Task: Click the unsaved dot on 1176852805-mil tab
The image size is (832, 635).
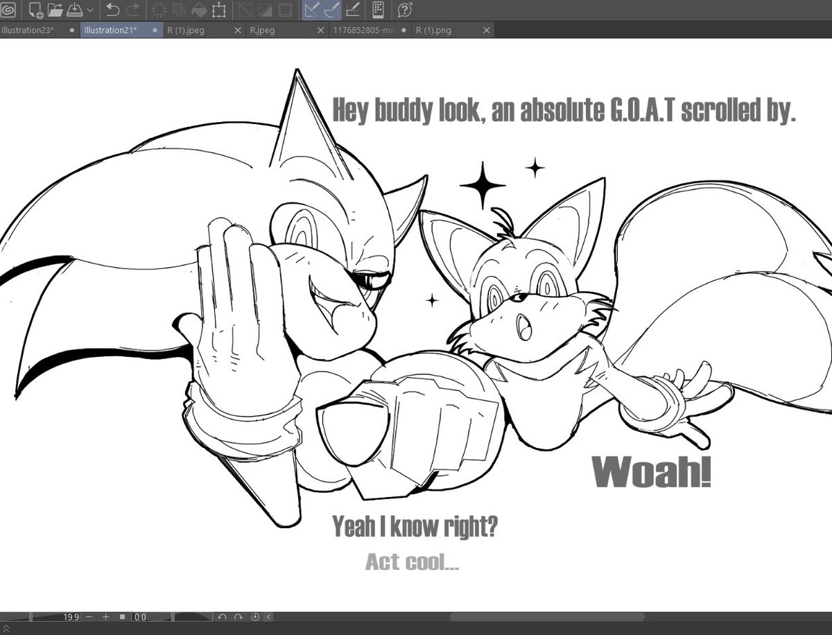Action: [404, 31]
